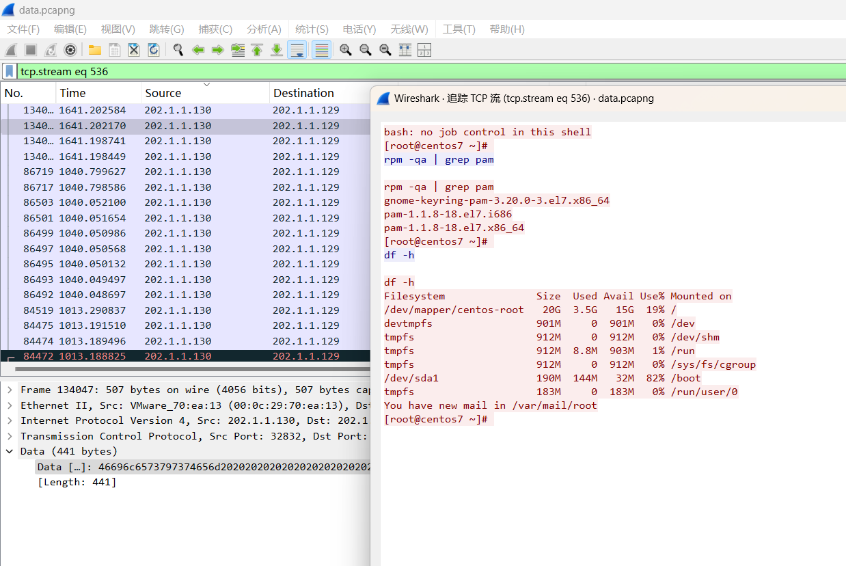This screenshot has width=846, height=566.
Task: Click packet list horizontal scrollbar
Action: coord(191,370)
